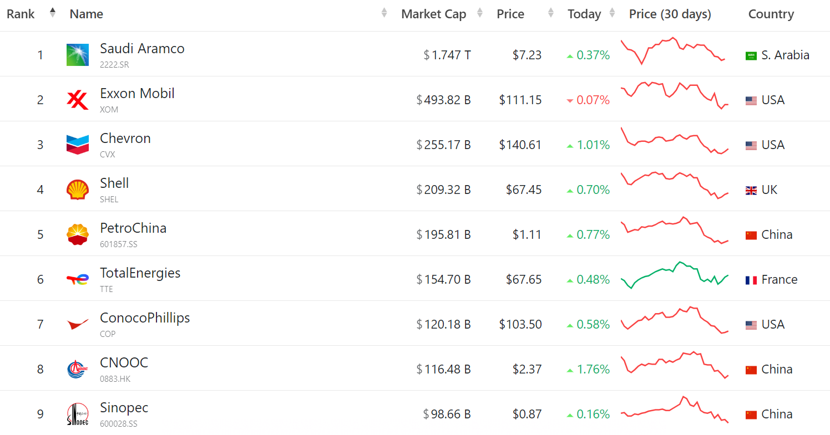Image resolution: width=830 pixels, height=435 pixels.
Task: Click the Exxon Mobil 30-day price chart
Action: [x=674, y=95]
